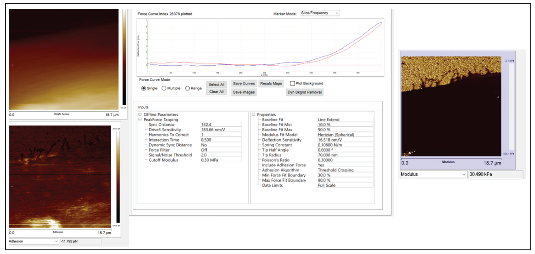Image resolution: width=535 pixels, height=254 pixels.
Task: Enable the Plot Background checkbox
Action: 292,84
